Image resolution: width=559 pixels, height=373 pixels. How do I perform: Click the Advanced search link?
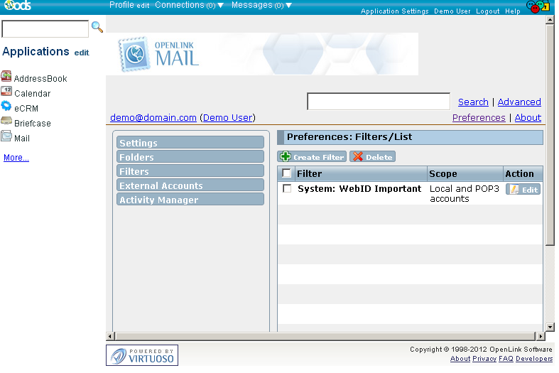(519, 102)
